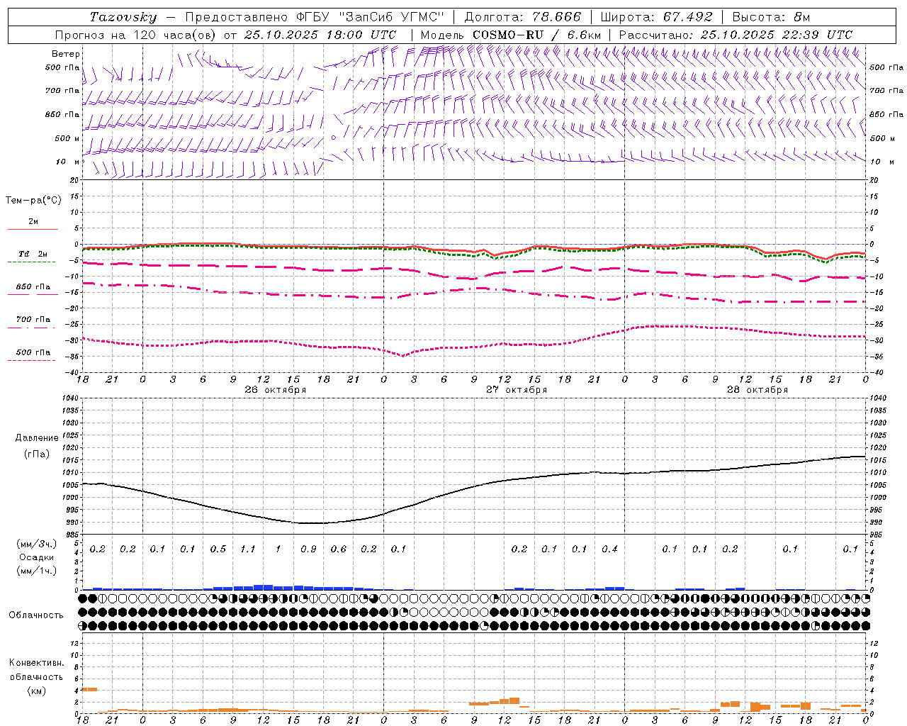Click the 'Высота: 8м' value
This screenshot has height=726, width=907.
point(770,17)
